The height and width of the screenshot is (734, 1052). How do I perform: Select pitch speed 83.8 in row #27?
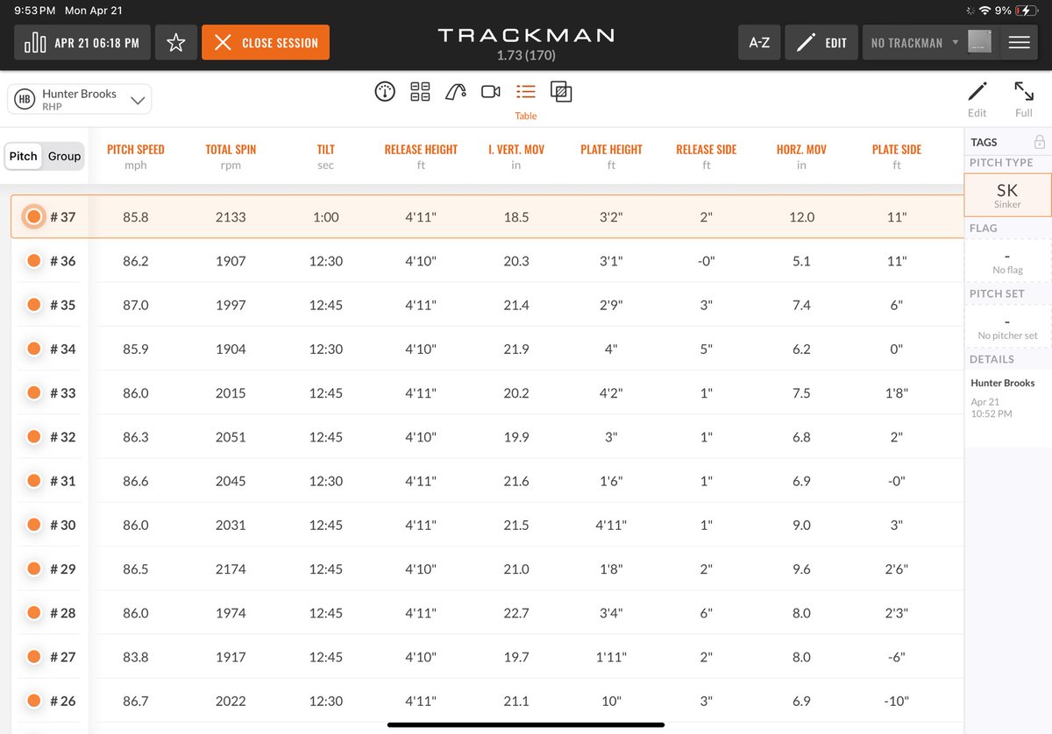(x=136, y=657)
